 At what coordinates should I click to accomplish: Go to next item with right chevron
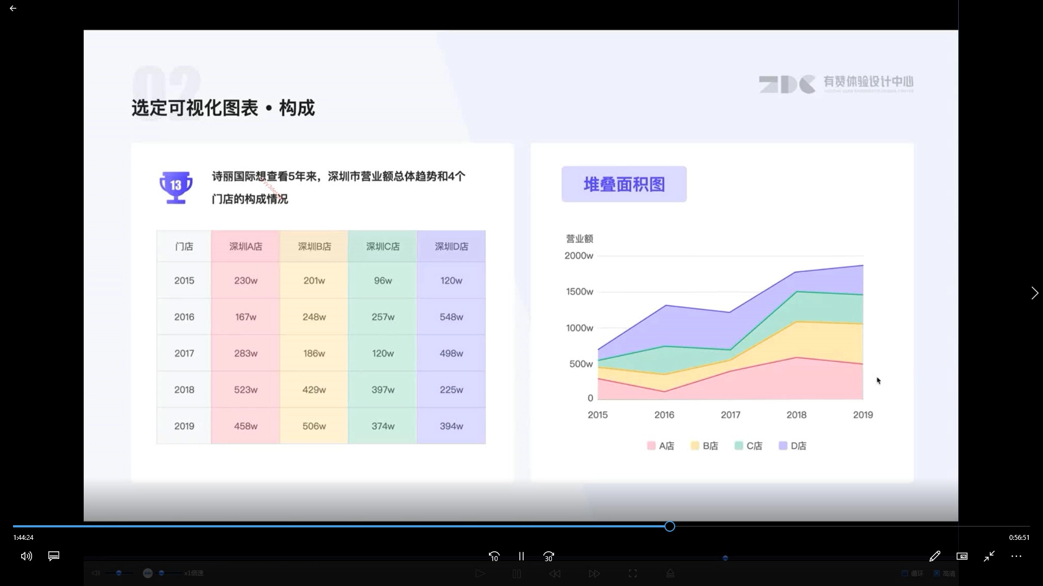point(1034,293)
